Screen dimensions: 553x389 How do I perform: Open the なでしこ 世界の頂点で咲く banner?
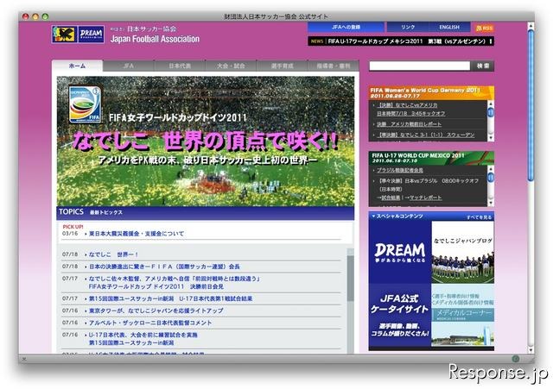(206, 141)
